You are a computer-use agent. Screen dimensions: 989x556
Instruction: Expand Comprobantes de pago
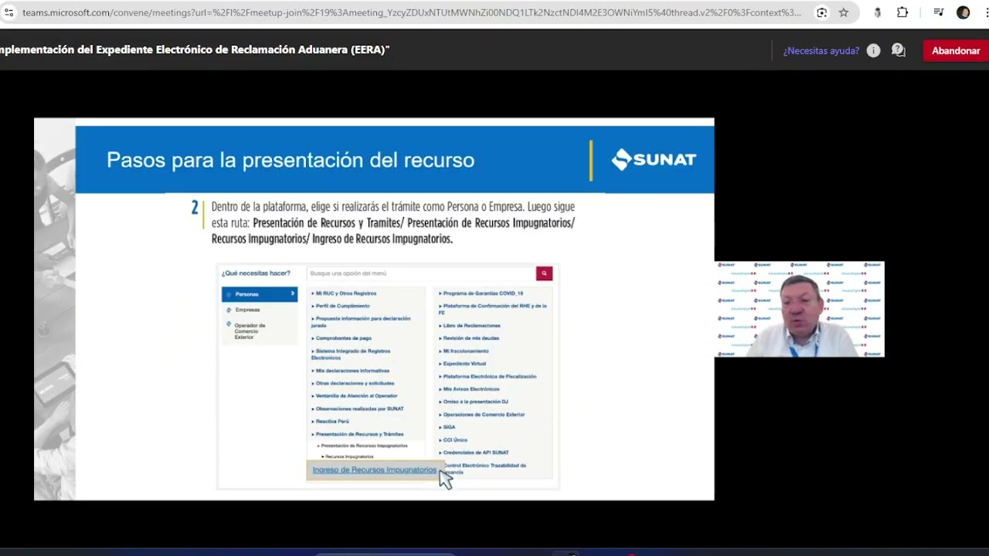point(343,338)
